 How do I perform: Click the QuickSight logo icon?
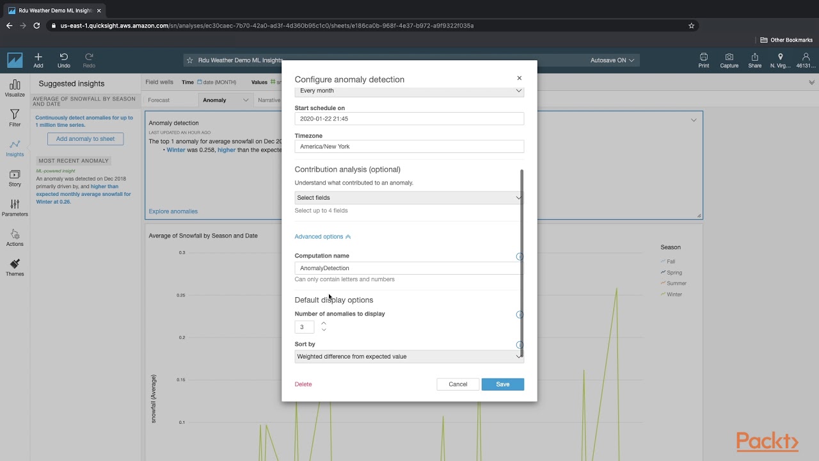(15, 60)
